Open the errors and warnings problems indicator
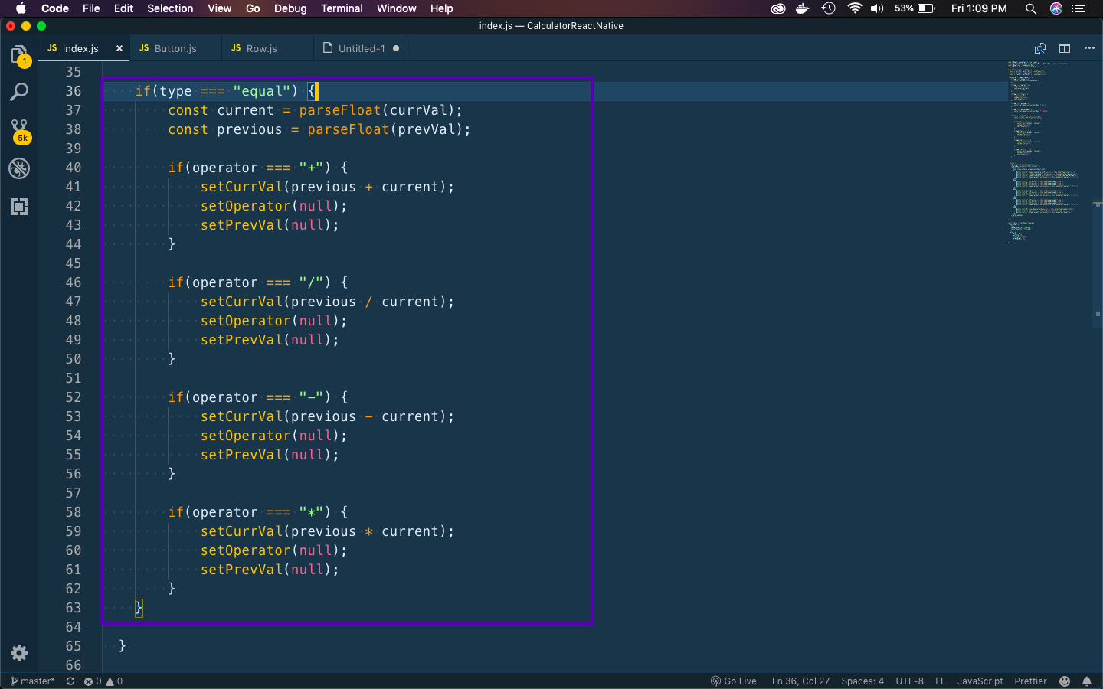The width and height of the screenshot is (1103, 689). tap(103, 681)
